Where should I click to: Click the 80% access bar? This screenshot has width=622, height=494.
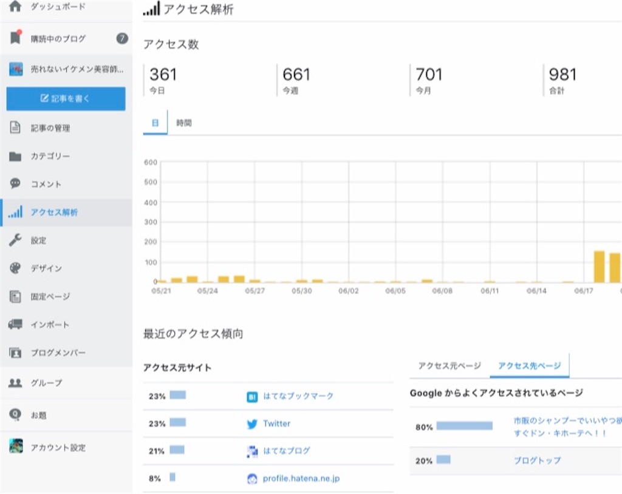tap(465, 426)
